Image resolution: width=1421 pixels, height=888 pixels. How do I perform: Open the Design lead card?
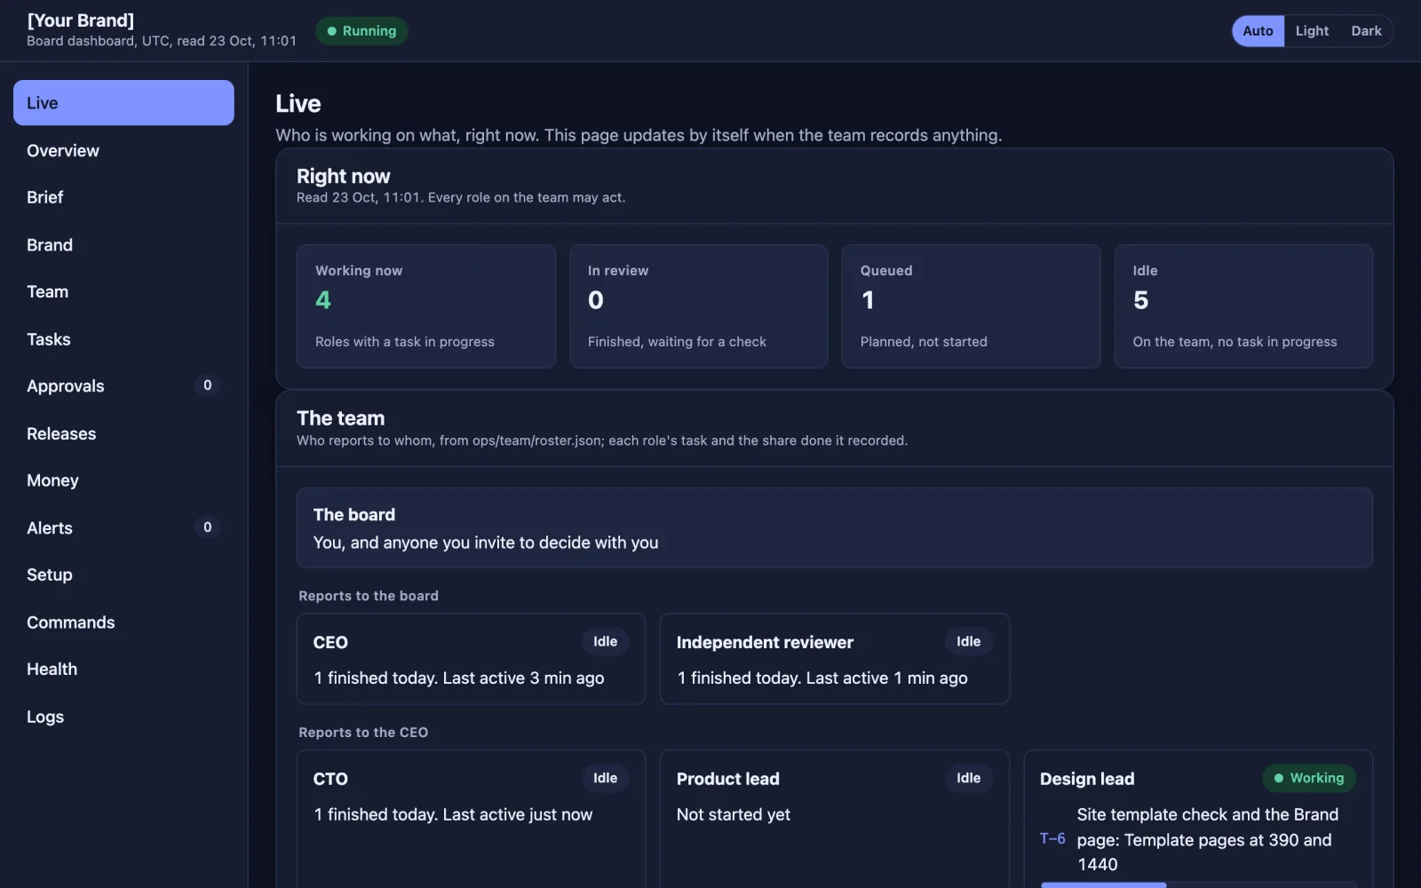click(1198, 819)
